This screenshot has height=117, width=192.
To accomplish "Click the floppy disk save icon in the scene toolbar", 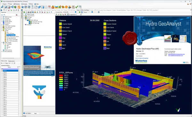I will tap(28, 12).
